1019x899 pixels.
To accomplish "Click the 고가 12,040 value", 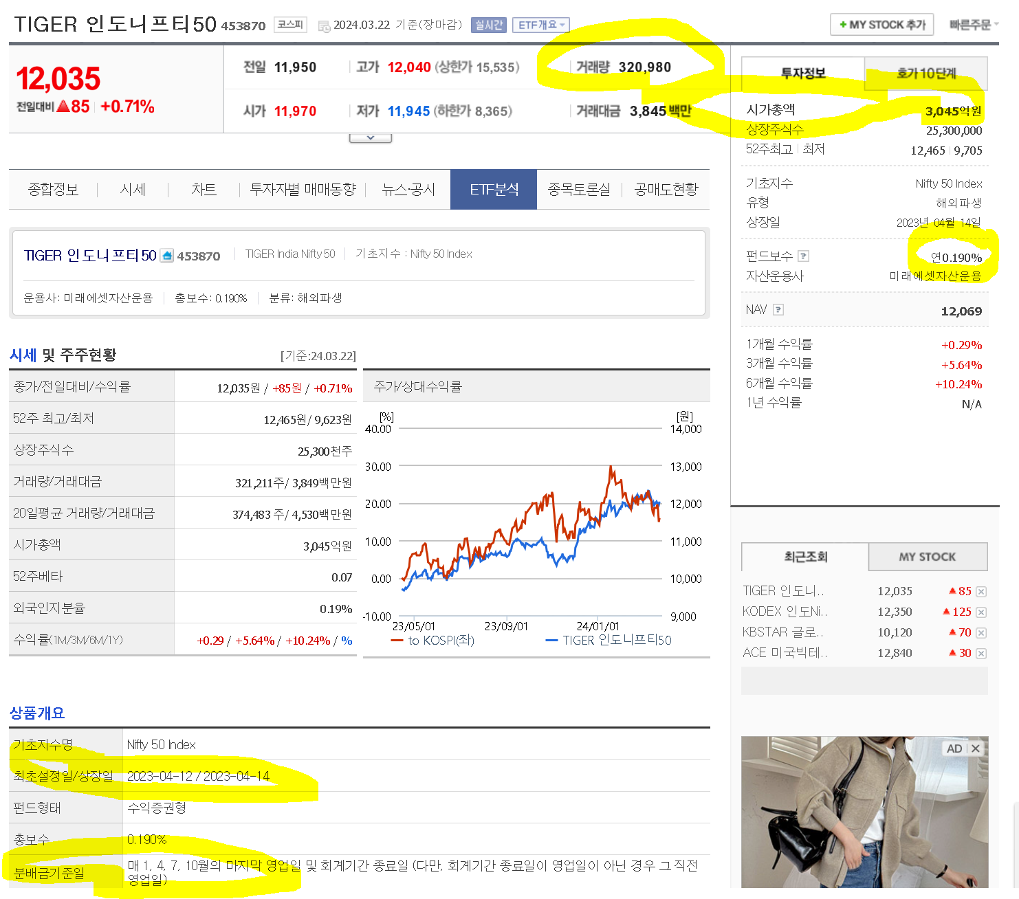I will click(x=409, y=67).
